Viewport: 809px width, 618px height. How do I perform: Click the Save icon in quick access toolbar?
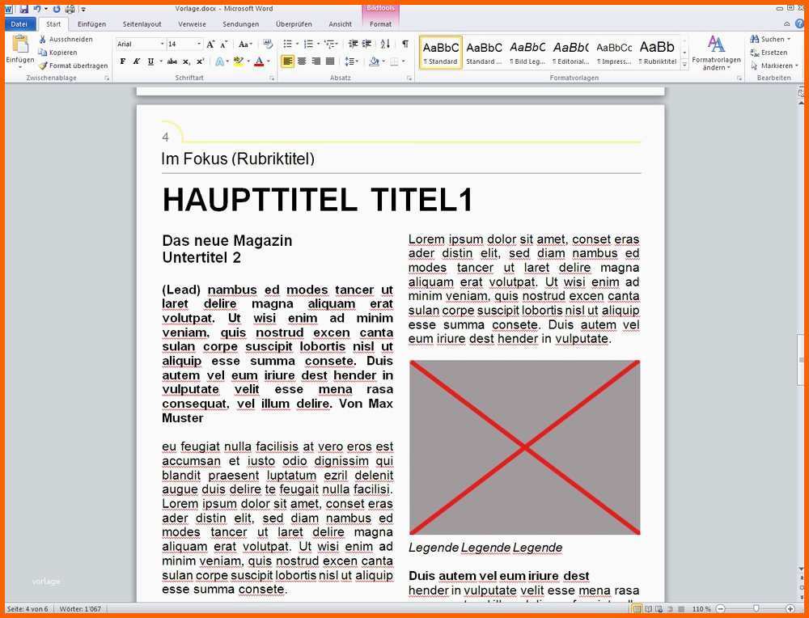23,9
